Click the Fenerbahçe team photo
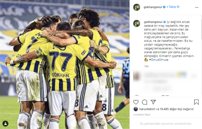Viewport: 202px width, 129px height. (x=65, y=64)
